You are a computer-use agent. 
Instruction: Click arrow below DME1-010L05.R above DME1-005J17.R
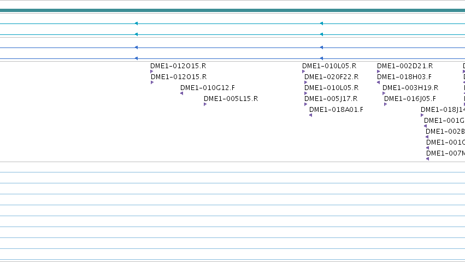306,93
